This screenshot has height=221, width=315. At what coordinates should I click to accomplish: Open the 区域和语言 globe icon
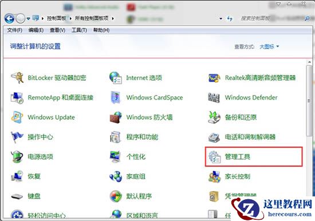pyautogui.click(x=116, y=214)
